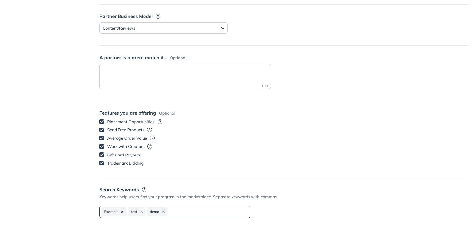
Task: Click the Send Free Products help icon
Action: tap(149, 130)
